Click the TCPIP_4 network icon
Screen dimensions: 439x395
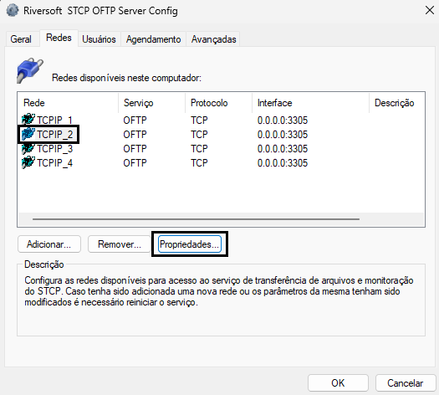(x=28, y=162)
